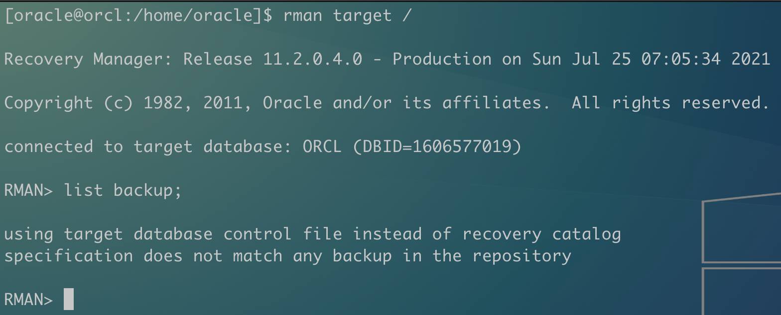Click the database name ORCL
The width and height of the screenshot is (781, 315).
(x=322, y=147)
